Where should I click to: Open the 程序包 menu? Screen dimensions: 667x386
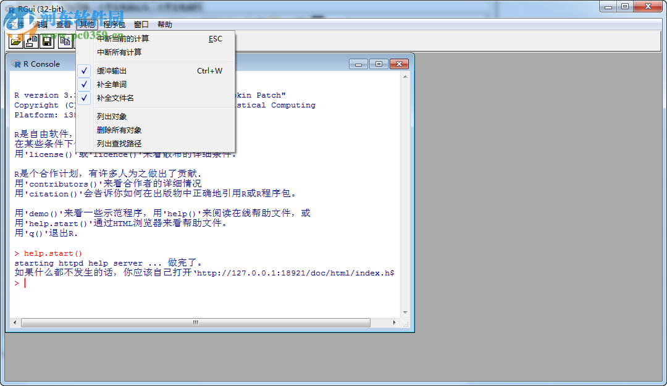[114, 25]
